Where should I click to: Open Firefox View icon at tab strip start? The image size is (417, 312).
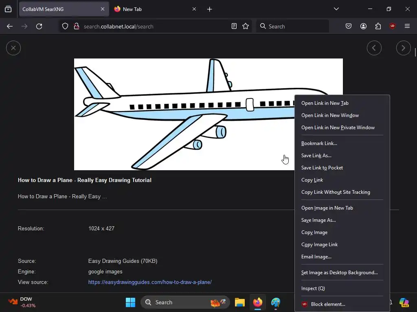8,9
